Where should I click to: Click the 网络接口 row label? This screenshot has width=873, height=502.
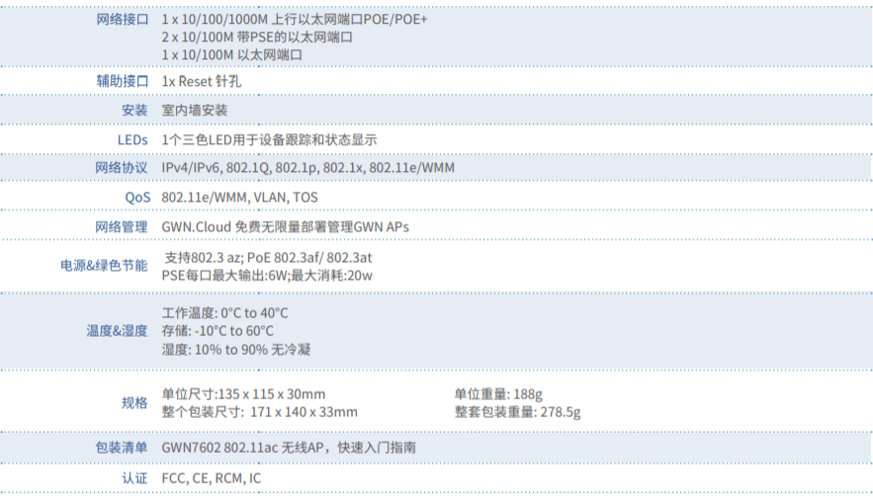(122, 19)
